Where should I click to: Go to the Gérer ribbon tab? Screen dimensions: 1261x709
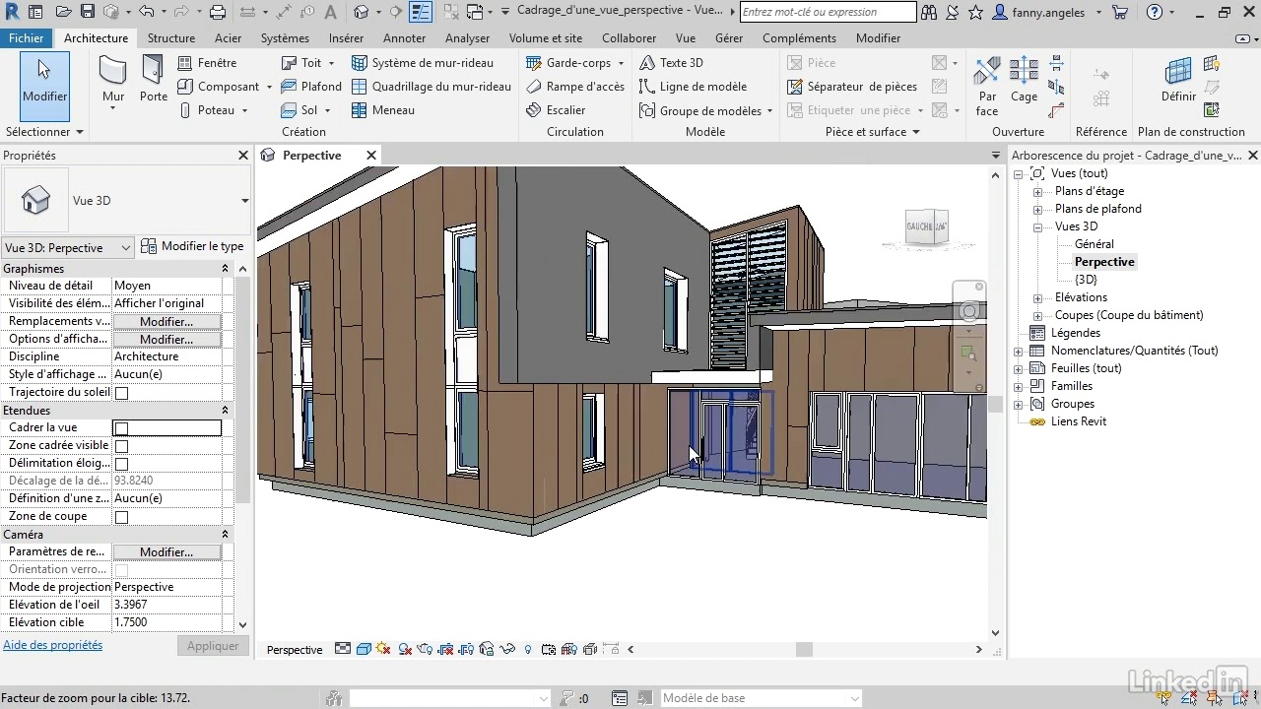tap(729, 38)
